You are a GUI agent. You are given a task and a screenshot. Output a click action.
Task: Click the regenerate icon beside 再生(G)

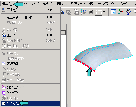4,10
